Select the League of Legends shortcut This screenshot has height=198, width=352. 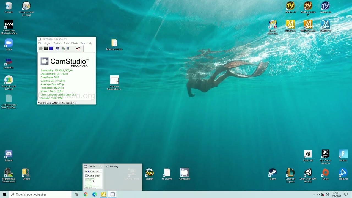tap(290, 175)
